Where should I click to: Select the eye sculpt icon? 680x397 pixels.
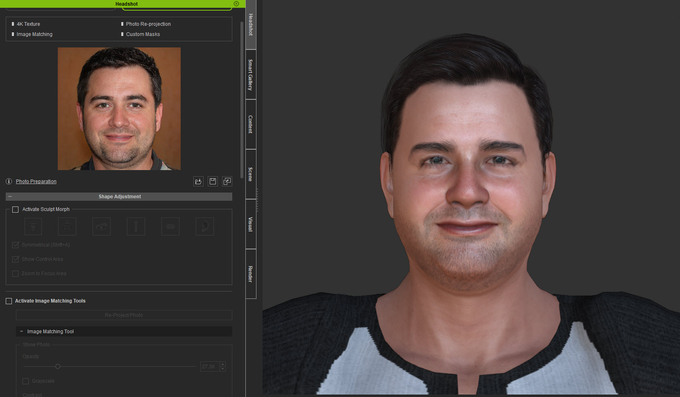pos(102,227)
